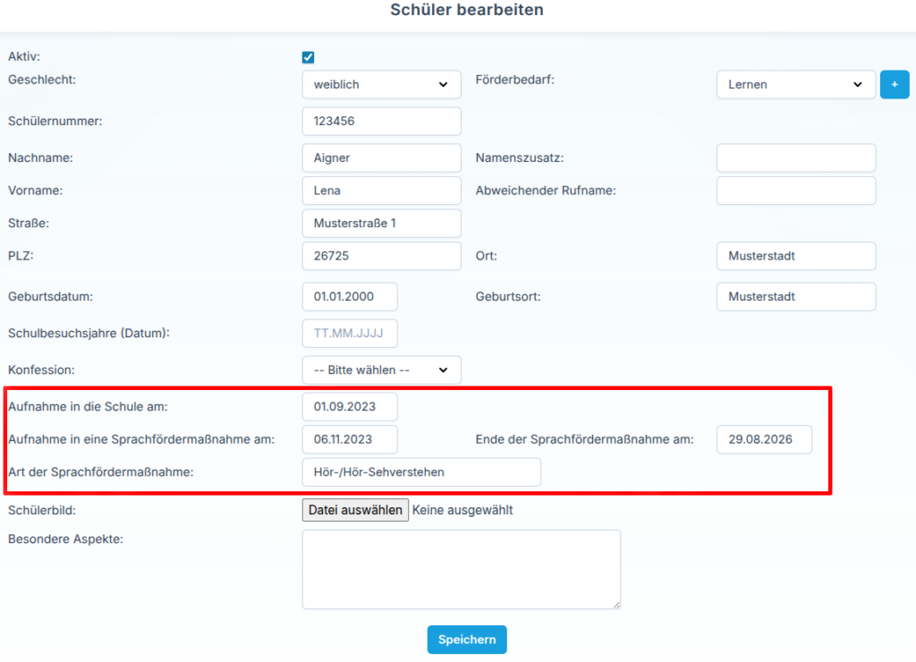Select the Vorname field containing Lena
The height and width of the screenshot is (662, 916).
coord(381,191)
